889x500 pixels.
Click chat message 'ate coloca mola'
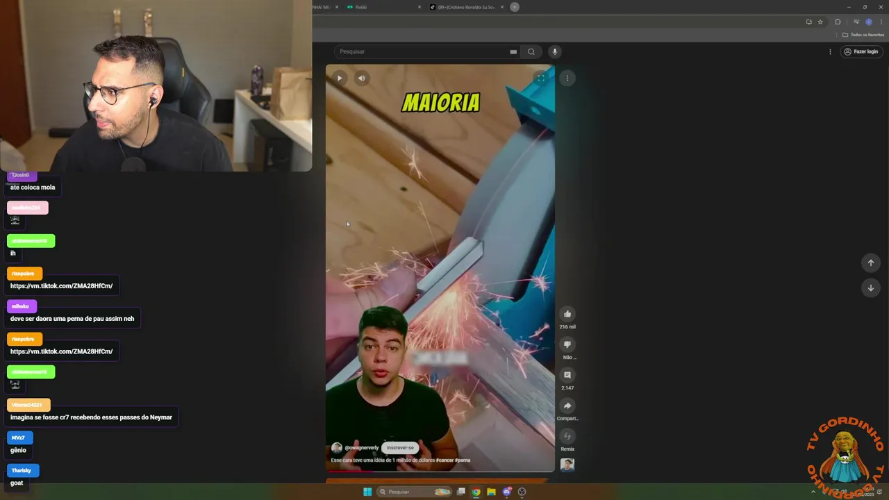[x=33, y=187]
